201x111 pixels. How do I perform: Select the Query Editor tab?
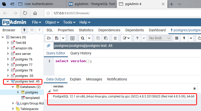56,53
